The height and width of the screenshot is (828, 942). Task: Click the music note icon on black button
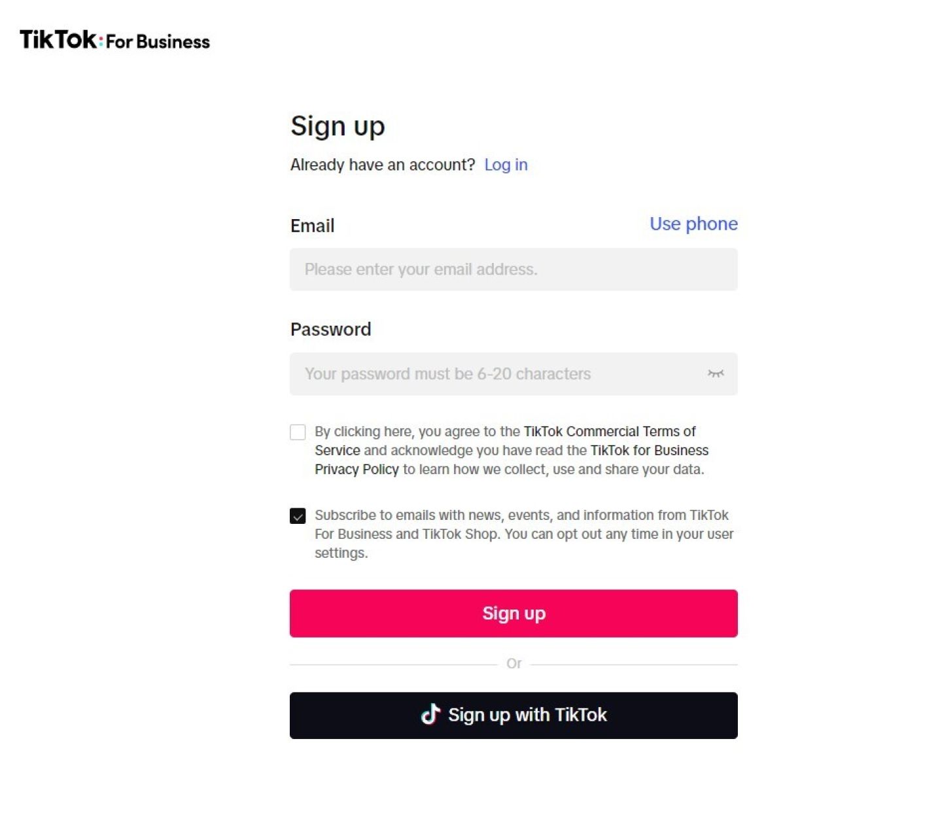pyautogui.click(x=430, y=714)
